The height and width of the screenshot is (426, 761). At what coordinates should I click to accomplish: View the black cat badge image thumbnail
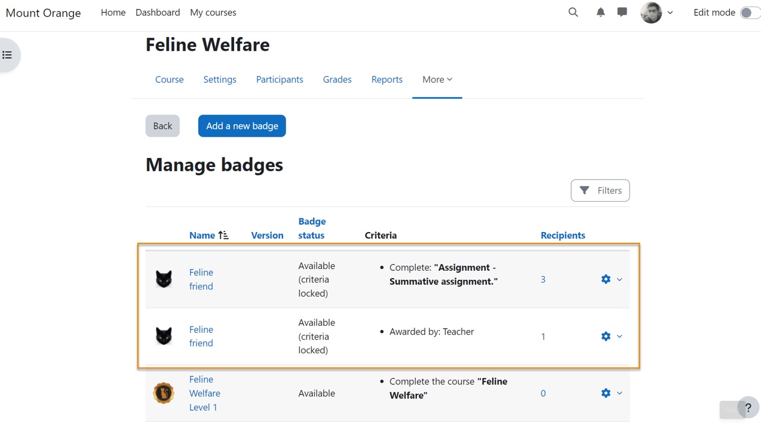164,279
